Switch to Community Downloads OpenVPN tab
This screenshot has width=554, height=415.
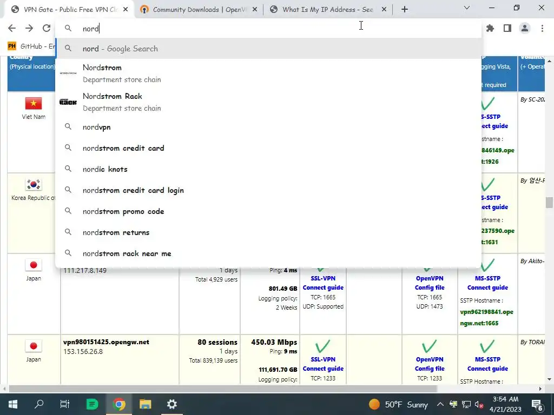tap(199, 10)
